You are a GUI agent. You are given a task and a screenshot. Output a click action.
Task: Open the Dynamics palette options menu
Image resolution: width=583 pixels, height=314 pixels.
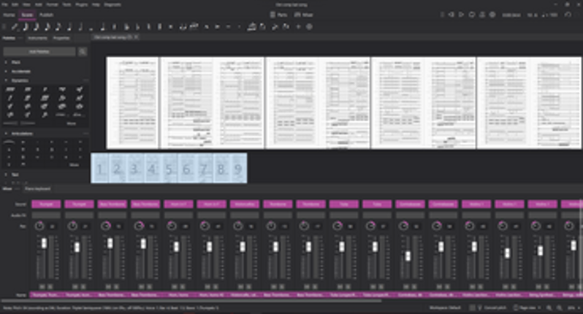click(85, 80)
